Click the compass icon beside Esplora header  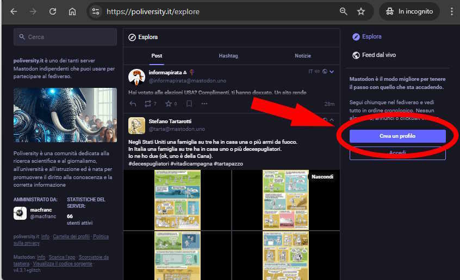click(x=132, y=37)
